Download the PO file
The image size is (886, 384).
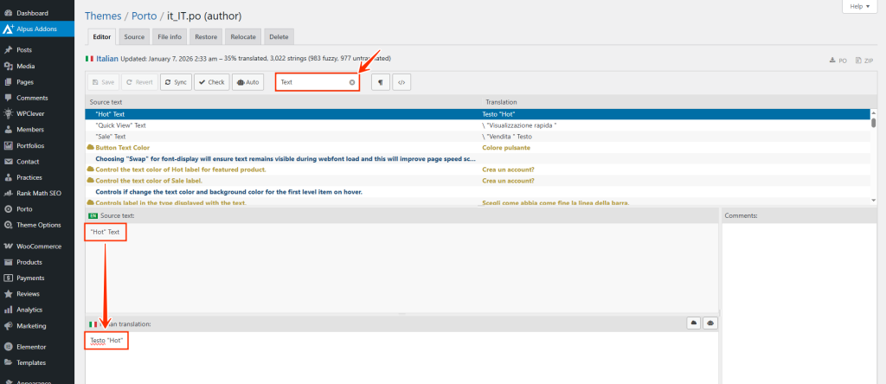click(x=838, y=61)
